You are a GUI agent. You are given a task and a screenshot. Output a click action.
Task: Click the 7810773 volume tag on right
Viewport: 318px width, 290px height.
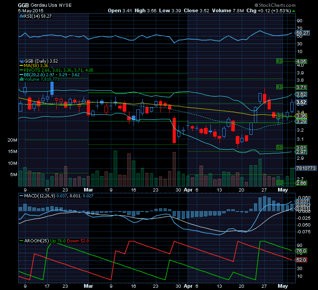306,168
